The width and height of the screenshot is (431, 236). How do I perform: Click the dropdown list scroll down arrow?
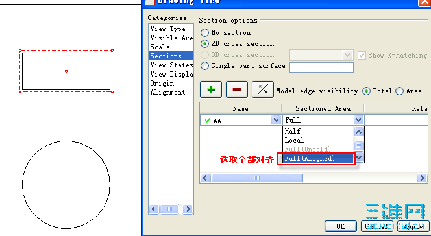click(x=358, y=158)
